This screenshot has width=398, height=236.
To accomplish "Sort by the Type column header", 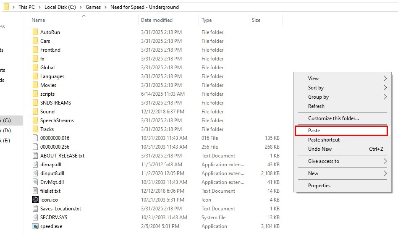I will coord(207,20).
